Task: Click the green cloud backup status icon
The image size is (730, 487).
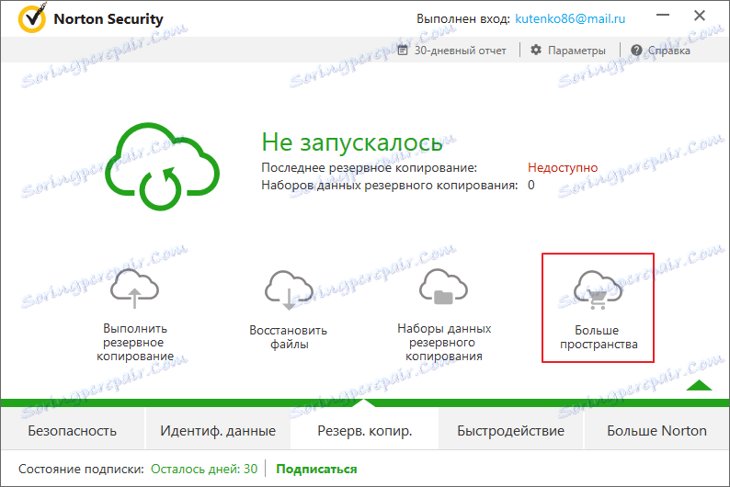Action: click(162, 166)
